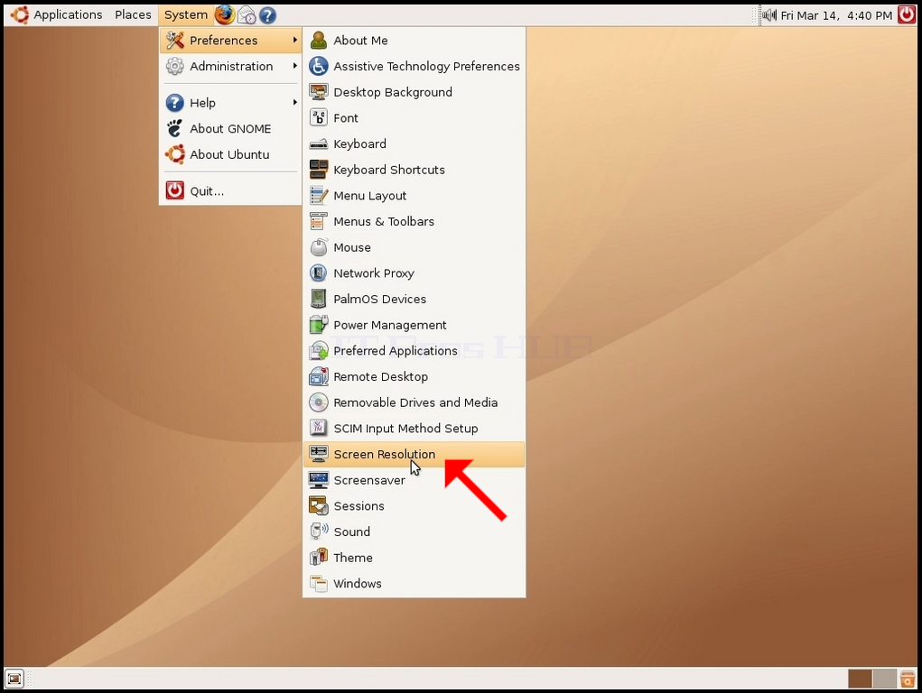Click the Network Proxy icon
Screen dimensions: 922x693
coord(319,273)
